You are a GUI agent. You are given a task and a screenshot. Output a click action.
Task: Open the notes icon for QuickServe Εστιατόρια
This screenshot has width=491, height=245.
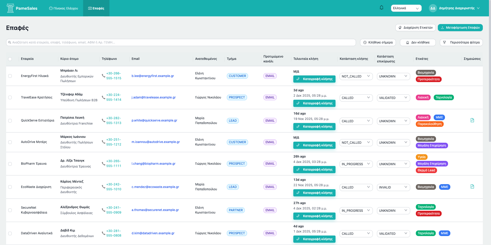[472, 120]
